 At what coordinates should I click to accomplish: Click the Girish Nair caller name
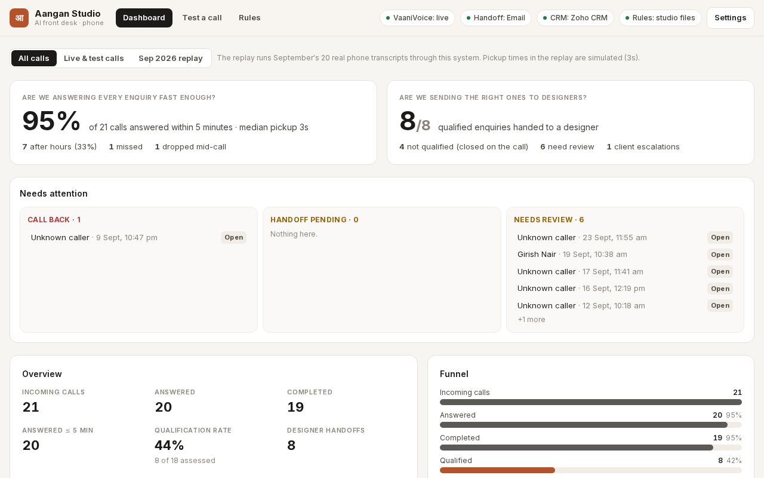(x=537, y=255)
